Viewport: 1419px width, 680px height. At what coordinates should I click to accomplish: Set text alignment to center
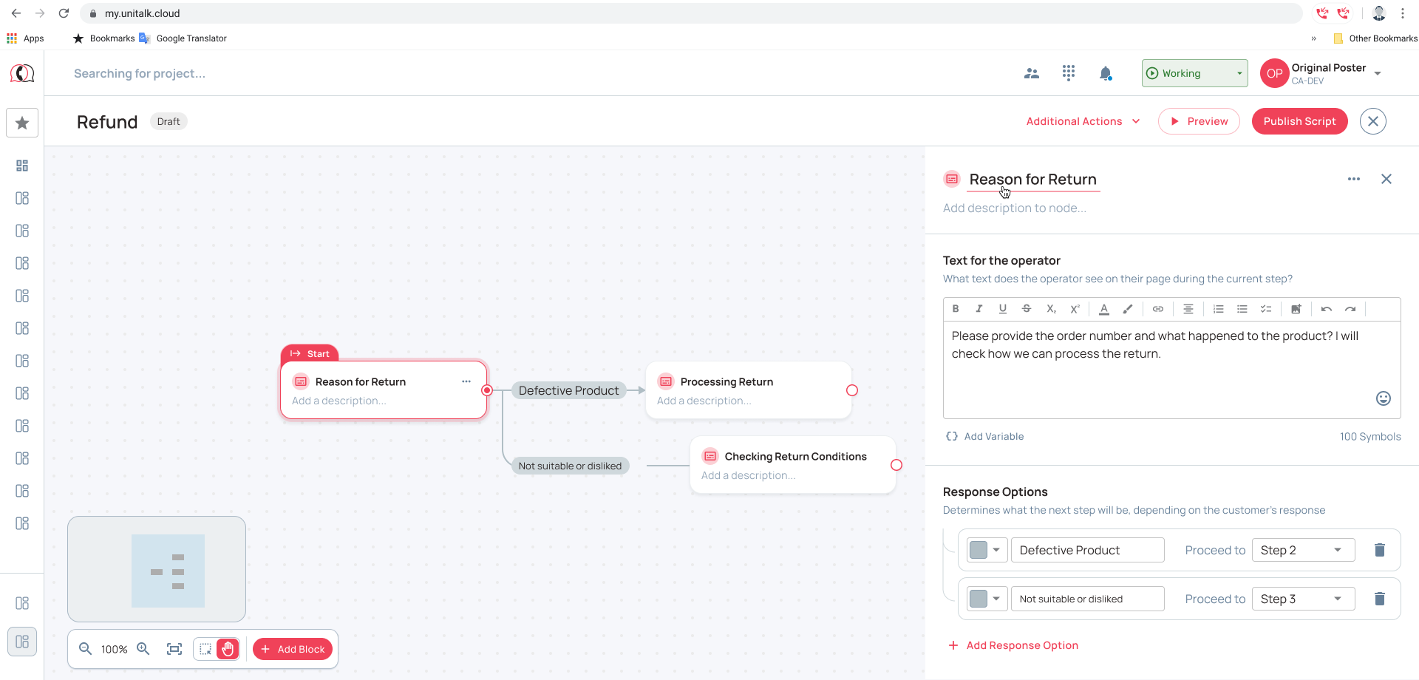(x=1188, y=309)
